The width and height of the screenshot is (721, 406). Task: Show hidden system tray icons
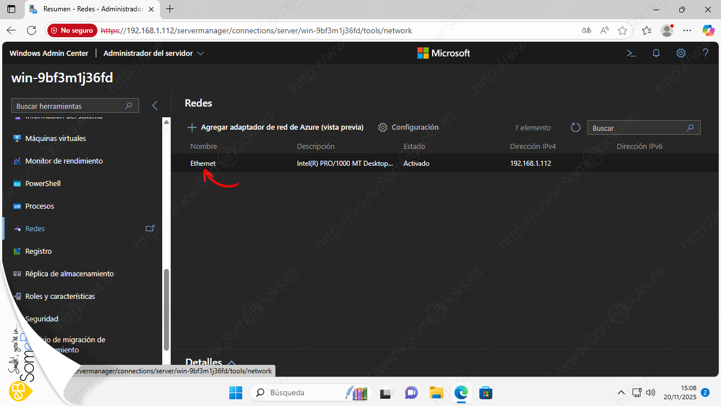(621, 392)
